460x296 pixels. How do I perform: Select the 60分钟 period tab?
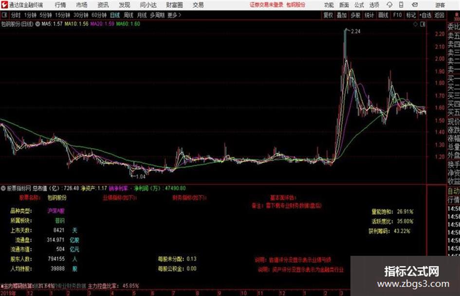tap(99, 15)
